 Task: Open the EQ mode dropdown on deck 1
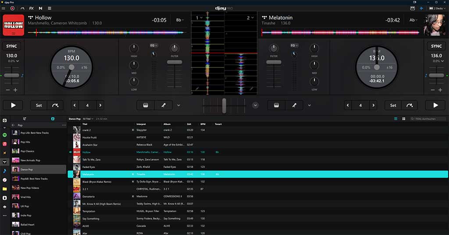tap(154, 45)
